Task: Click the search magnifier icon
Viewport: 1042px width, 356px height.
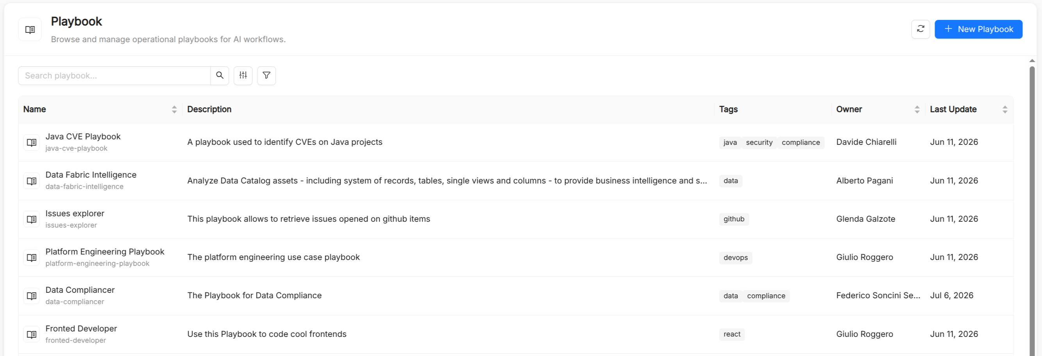Action: click(219, 75)
